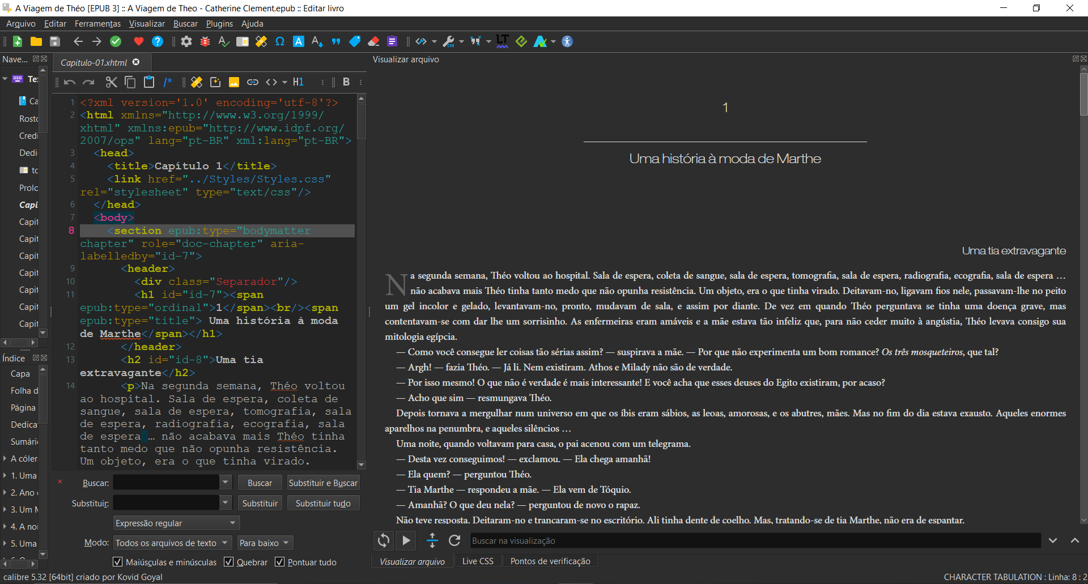Undo the last edit in the code editor

(70, 82)
